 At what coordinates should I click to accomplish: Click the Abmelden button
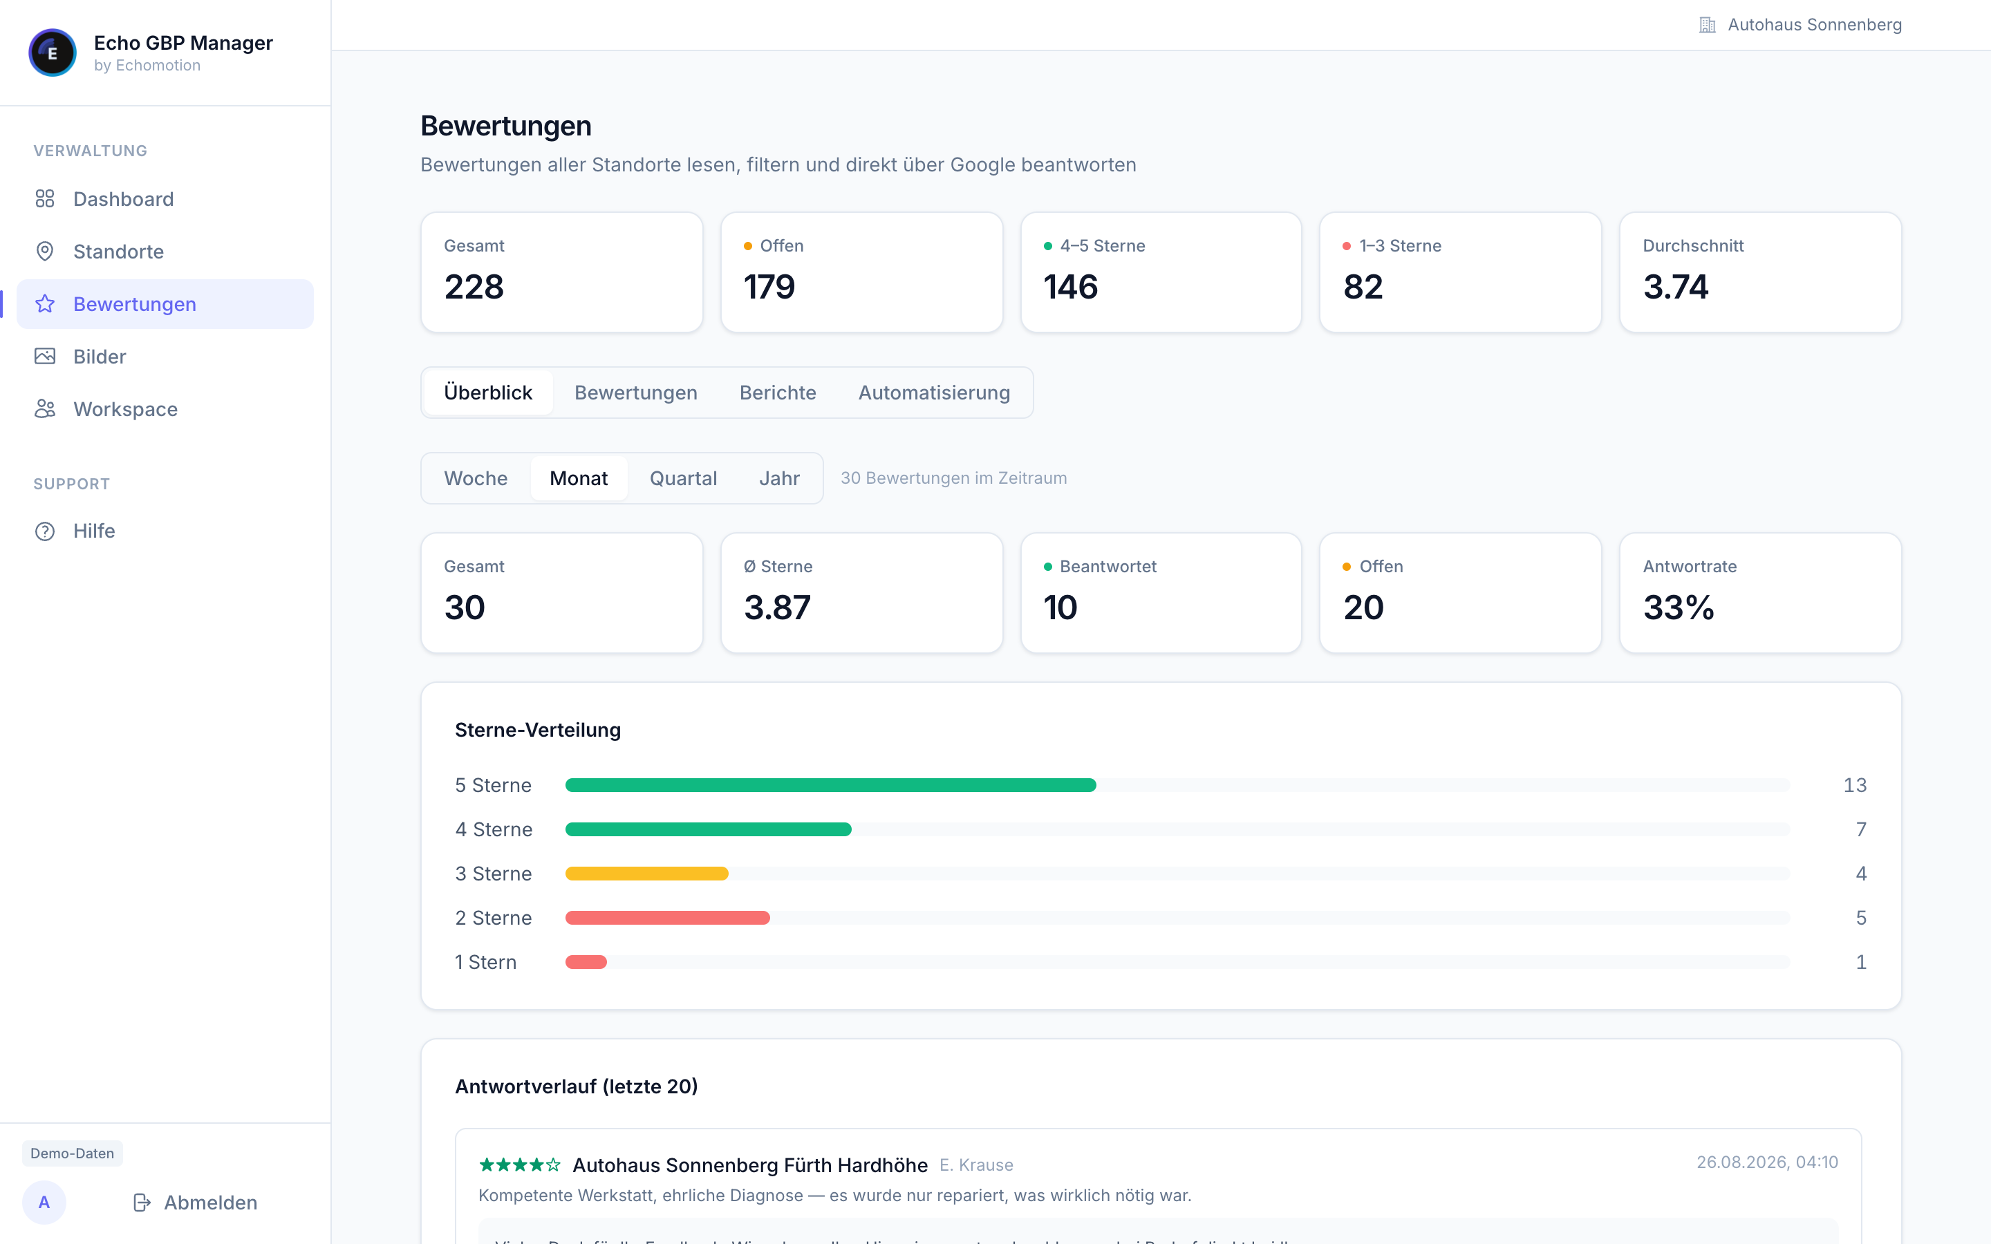pyautogui.click(x=196, y=1203)
